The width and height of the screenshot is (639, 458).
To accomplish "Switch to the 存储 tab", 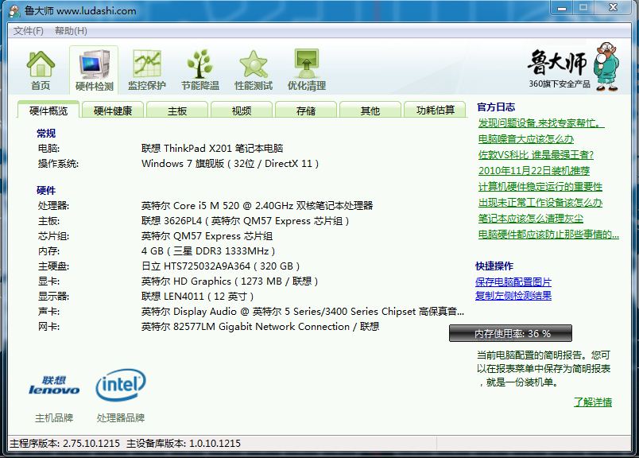I will click(306, 110).
